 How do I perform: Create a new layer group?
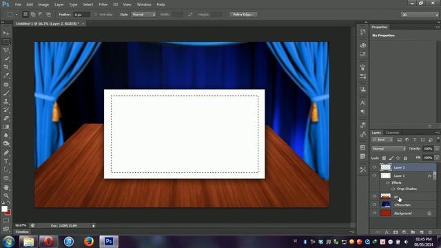tap(413, 232)
